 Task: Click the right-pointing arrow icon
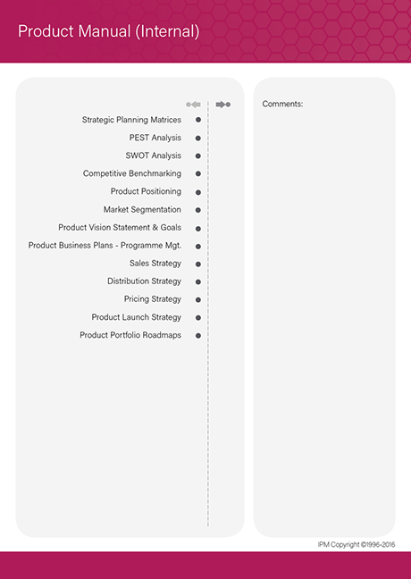223,105
